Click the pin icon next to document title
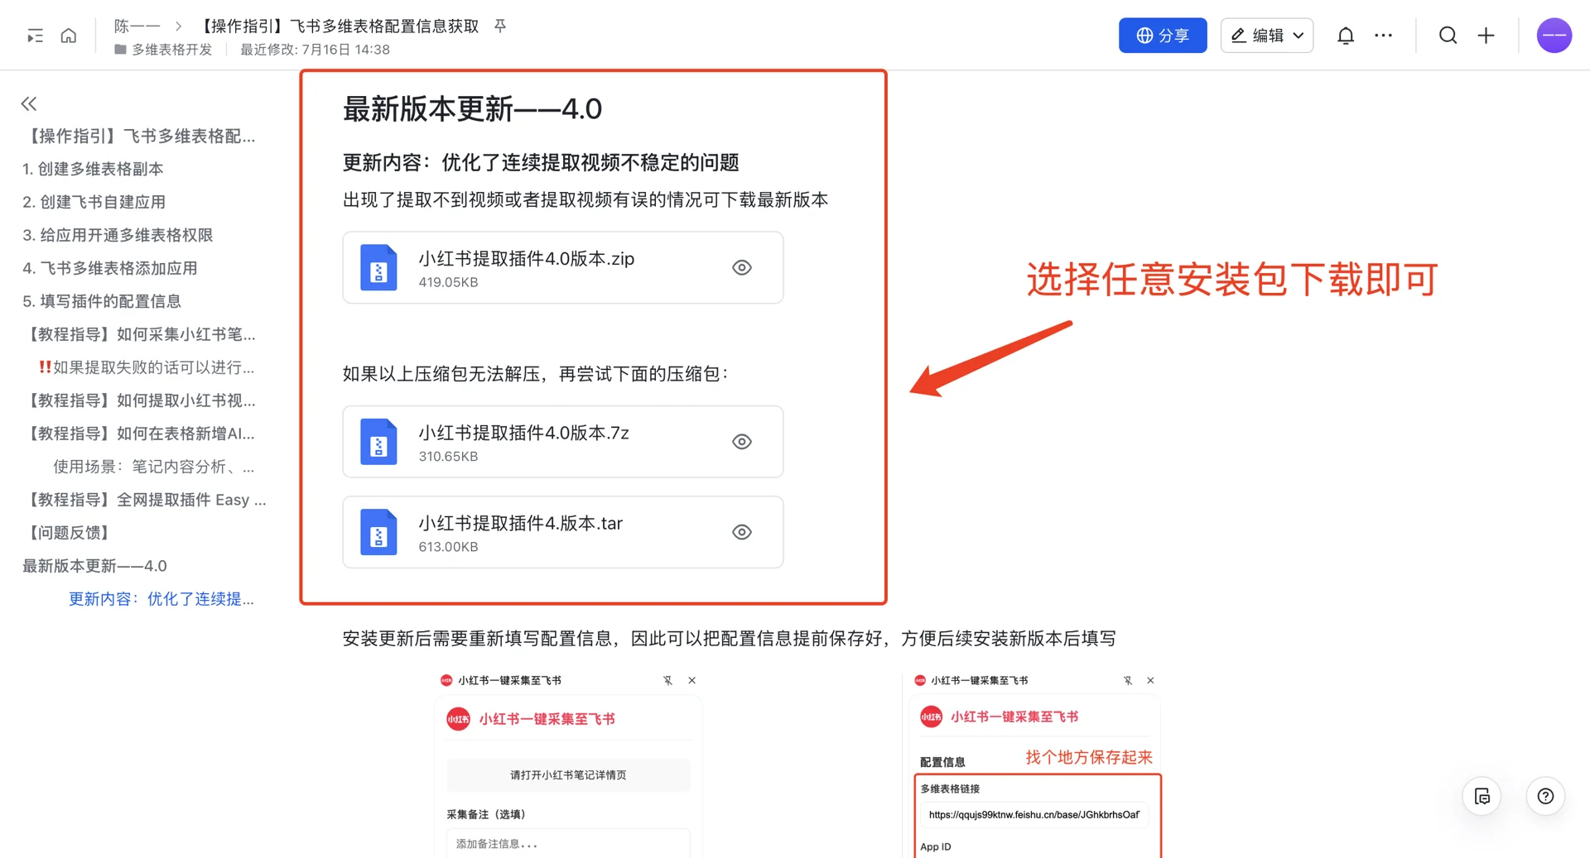 pyautogui.click(x=500, y=26)
